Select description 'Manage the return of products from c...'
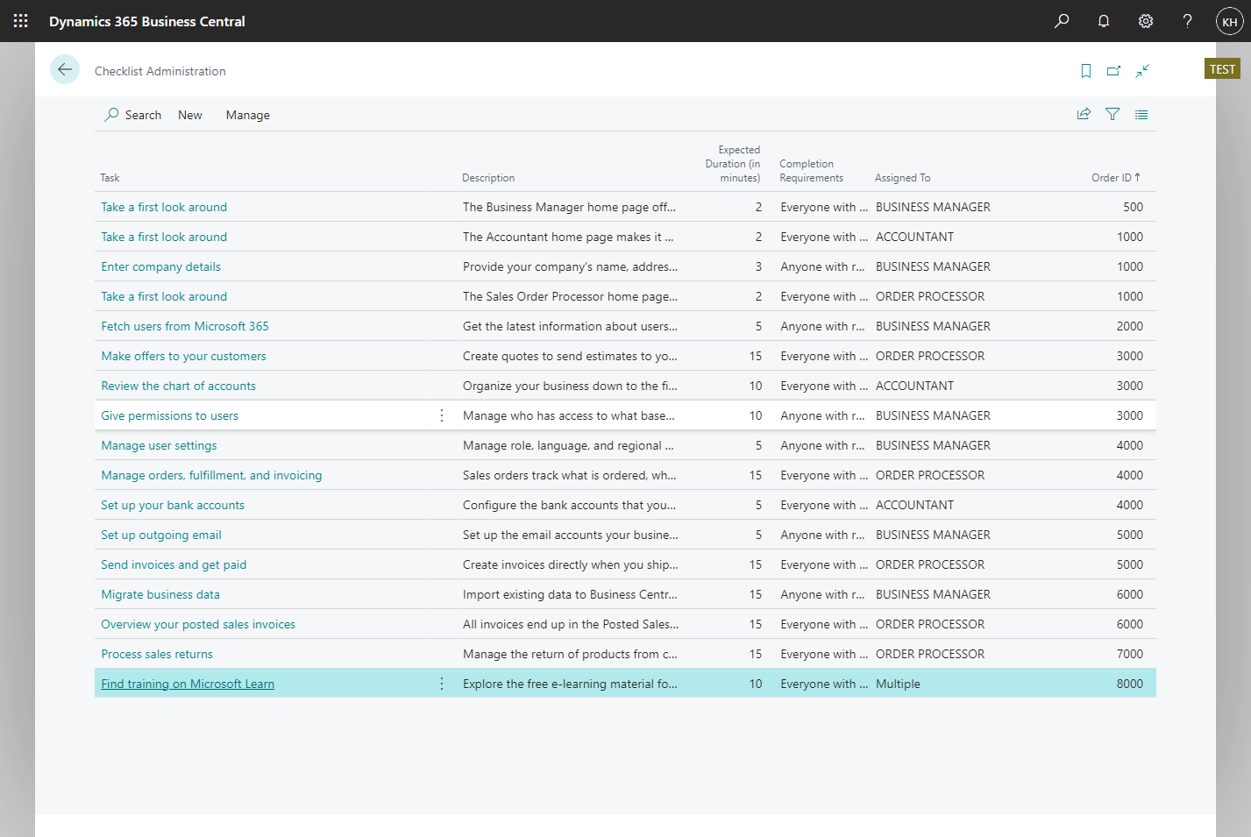Screen dimensions: 1251x837 570,654
